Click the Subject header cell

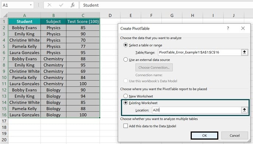point(53,21)
